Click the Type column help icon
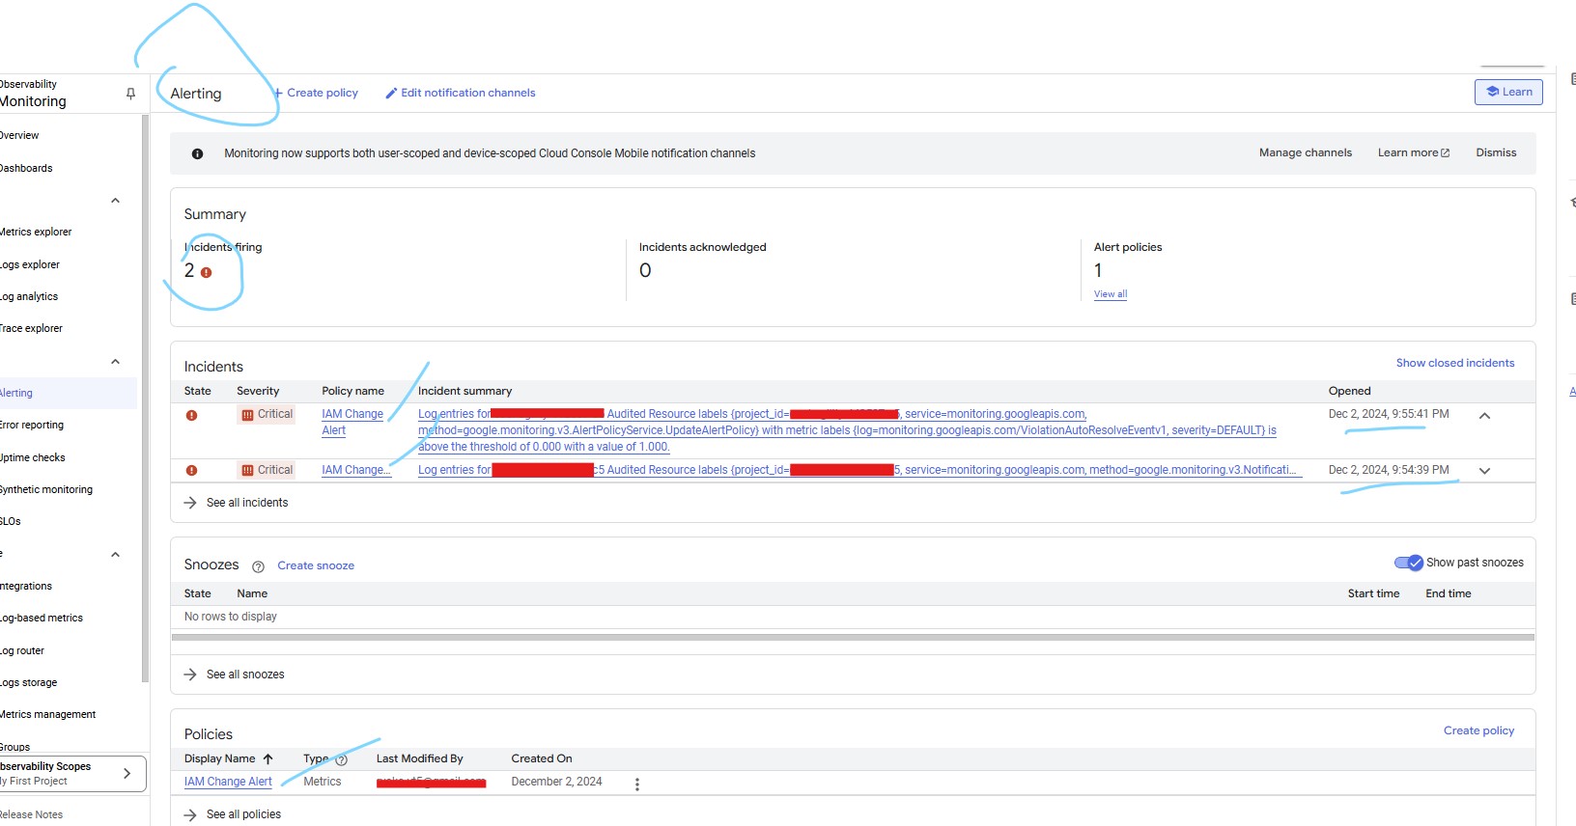The width and height of the screenshot is (1576, 826). pos(341,760)
